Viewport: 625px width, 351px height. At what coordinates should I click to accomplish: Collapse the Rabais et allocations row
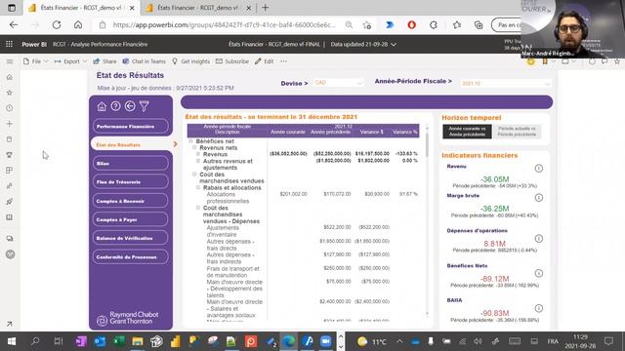[198, 187]
